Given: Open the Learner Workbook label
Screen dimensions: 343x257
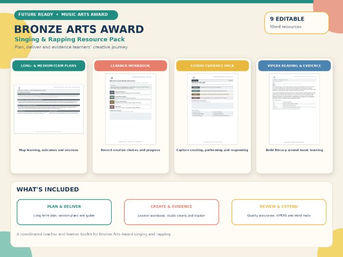Looking at the screenshot, I should tap(130, 66).
